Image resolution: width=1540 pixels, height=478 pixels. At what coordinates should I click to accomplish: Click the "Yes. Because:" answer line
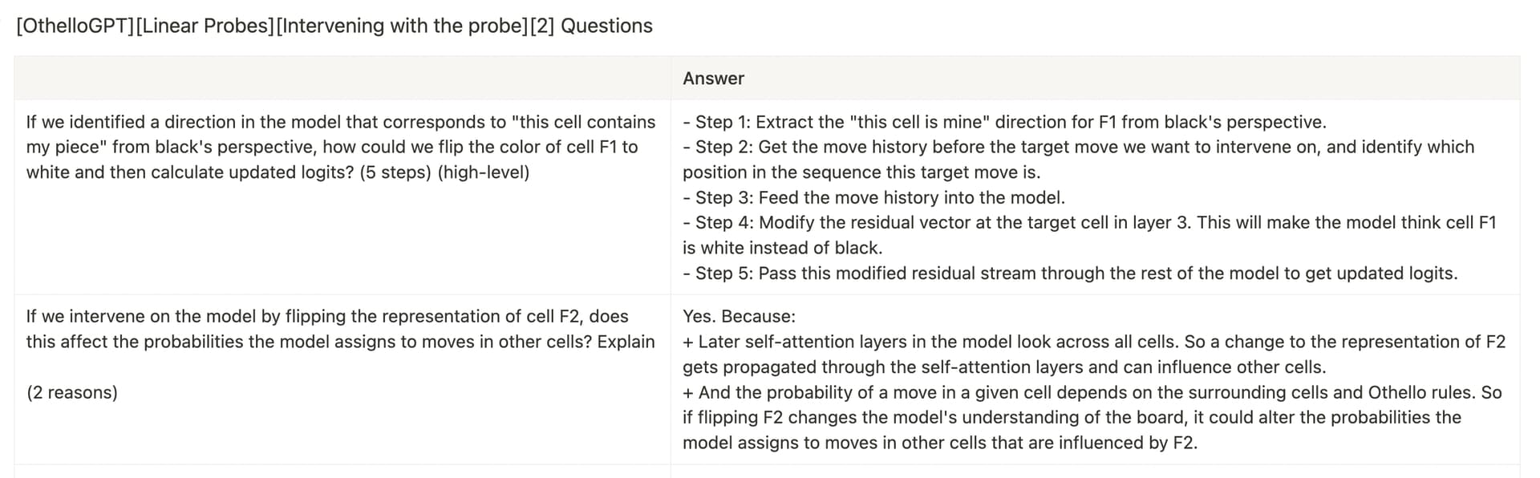739,316
